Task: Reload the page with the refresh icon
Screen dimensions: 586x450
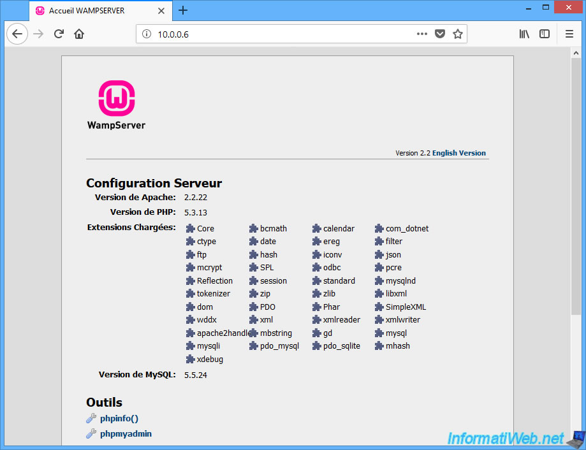Action: pyautogui.click(x=59, y=34)
